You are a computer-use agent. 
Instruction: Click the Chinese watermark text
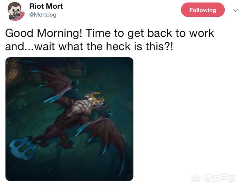(219, 178)
